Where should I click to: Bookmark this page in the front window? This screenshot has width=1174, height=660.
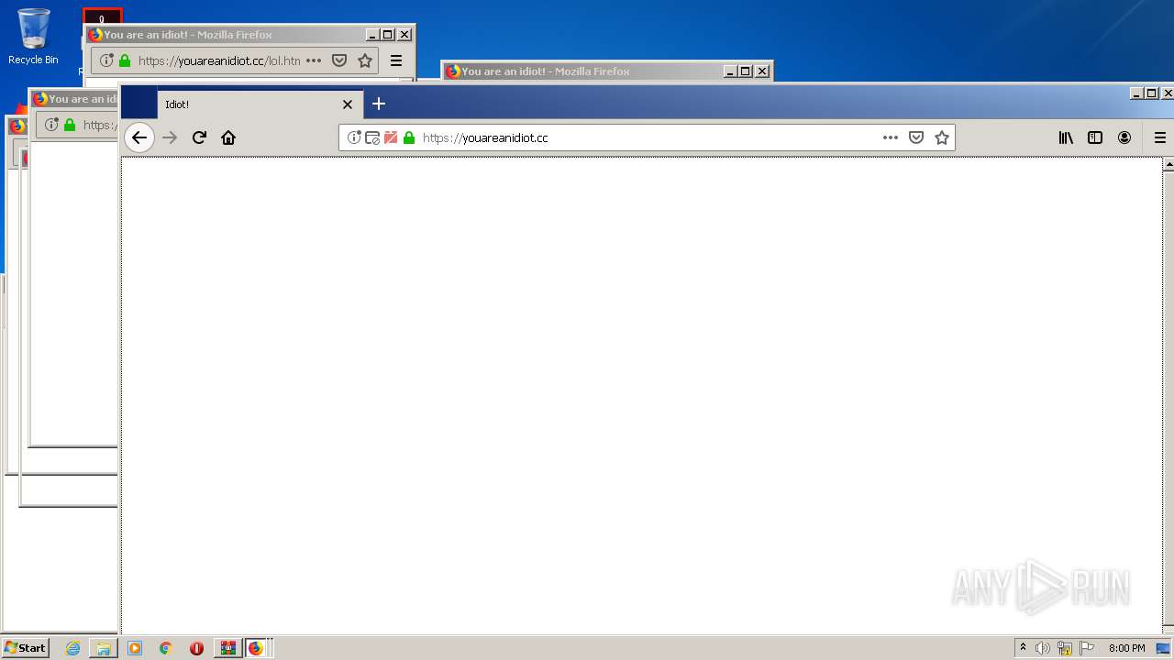click(941, 137)
